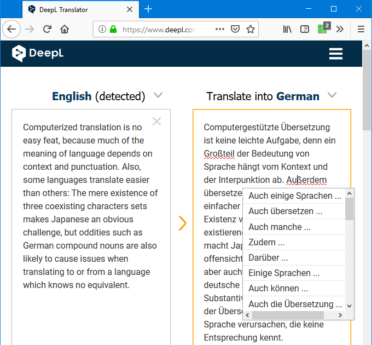This screenshot has height=345, width=372.
Task: Open the browser home page
Action: [65, 29]
